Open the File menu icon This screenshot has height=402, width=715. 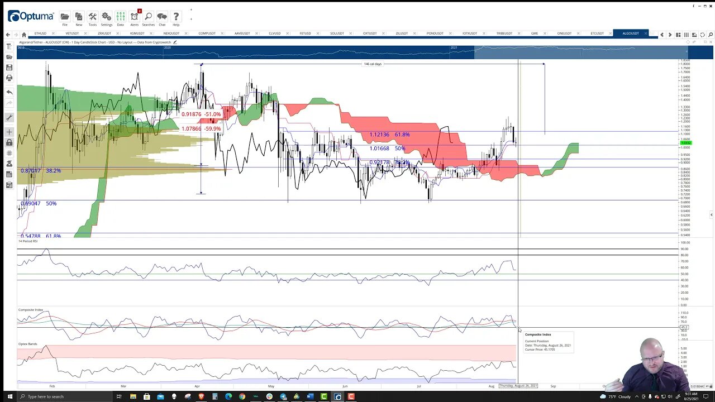click(65, 17)
